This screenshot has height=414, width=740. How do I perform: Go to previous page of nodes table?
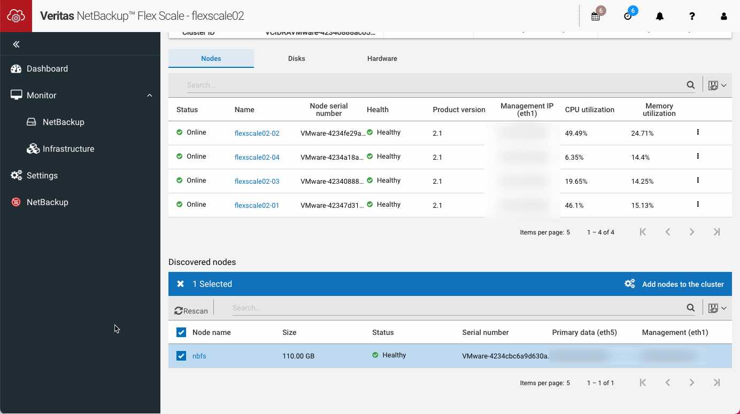point(668,232)
